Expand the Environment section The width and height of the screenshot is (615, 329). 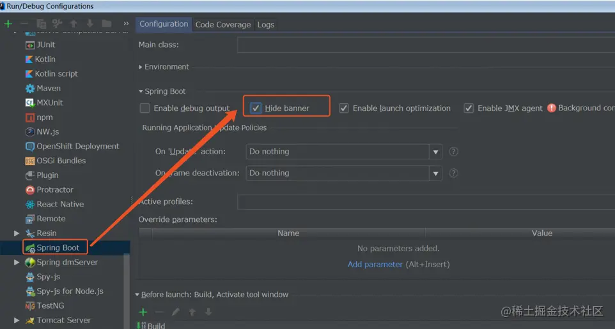tap(141, 67)
